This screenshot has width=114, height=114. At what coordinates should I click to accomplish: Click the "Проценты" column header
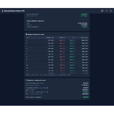tap(62, 38)
